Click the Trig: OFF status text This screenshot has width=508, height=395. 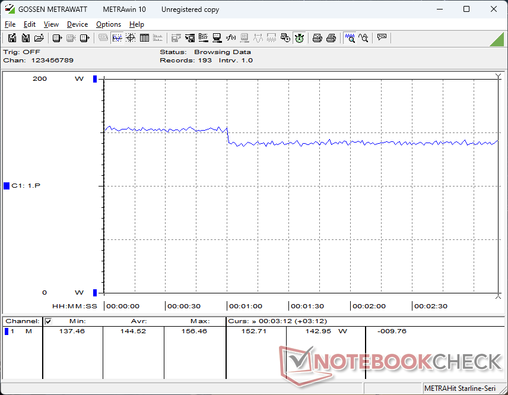pos(22,52)
